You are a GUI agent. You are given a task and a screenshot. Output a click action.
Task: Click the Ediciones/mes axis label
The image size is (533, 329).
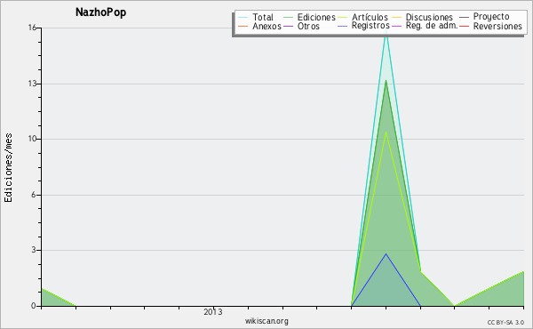coord(8,168)
